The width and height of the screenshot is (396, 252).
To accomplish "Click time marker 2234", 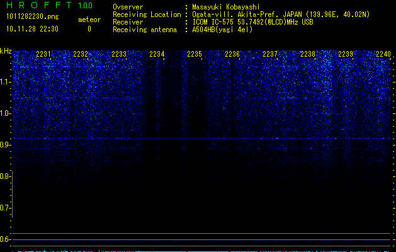I will tap(157, 54).
